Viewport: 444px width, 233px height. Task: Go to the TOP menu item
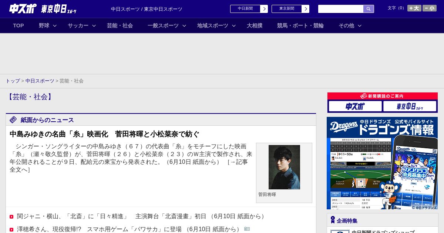point(18,26)
